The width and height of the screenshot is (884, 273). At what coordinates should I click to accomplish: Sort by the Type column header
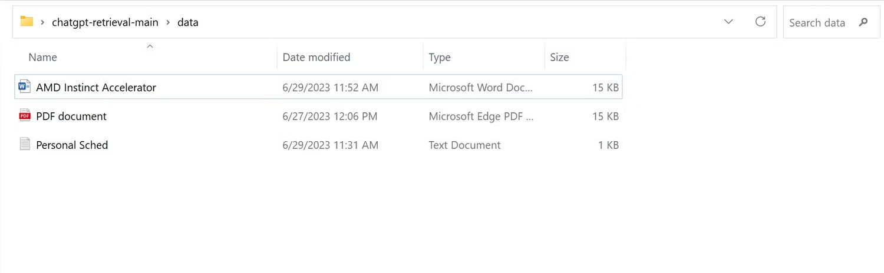(x=440, y=57)
